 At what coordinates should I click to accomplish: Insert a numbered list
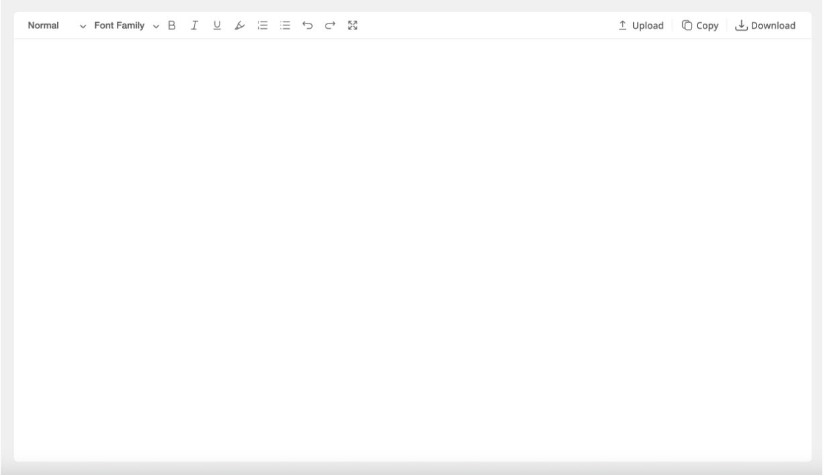pos(262,25)
